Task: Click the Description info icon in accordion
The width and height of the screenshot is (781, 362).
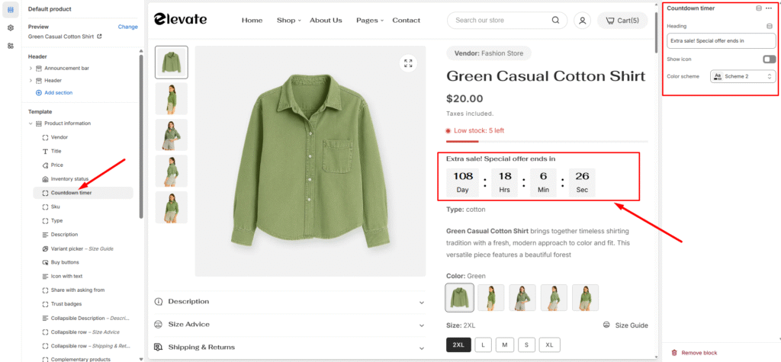Action: point(159,301)
